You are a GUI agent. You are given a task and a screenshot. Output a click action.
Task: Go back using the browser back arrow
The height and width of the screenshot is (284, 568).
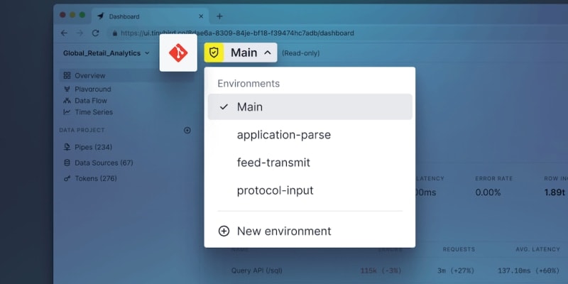[64, 33]
